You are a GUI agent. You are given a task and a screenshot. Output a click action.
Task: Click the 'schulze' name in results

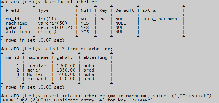[36, 66]
